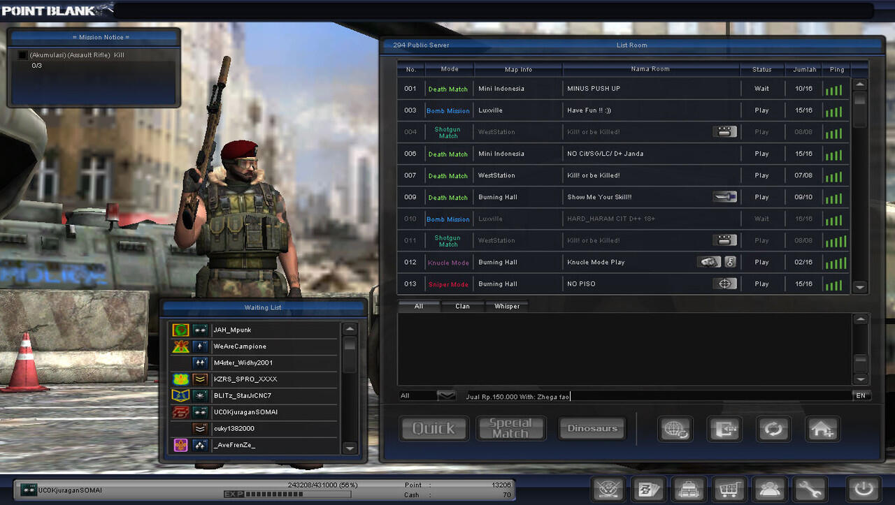Select player JAH_Mpunk in waiting list

point(255,330)
